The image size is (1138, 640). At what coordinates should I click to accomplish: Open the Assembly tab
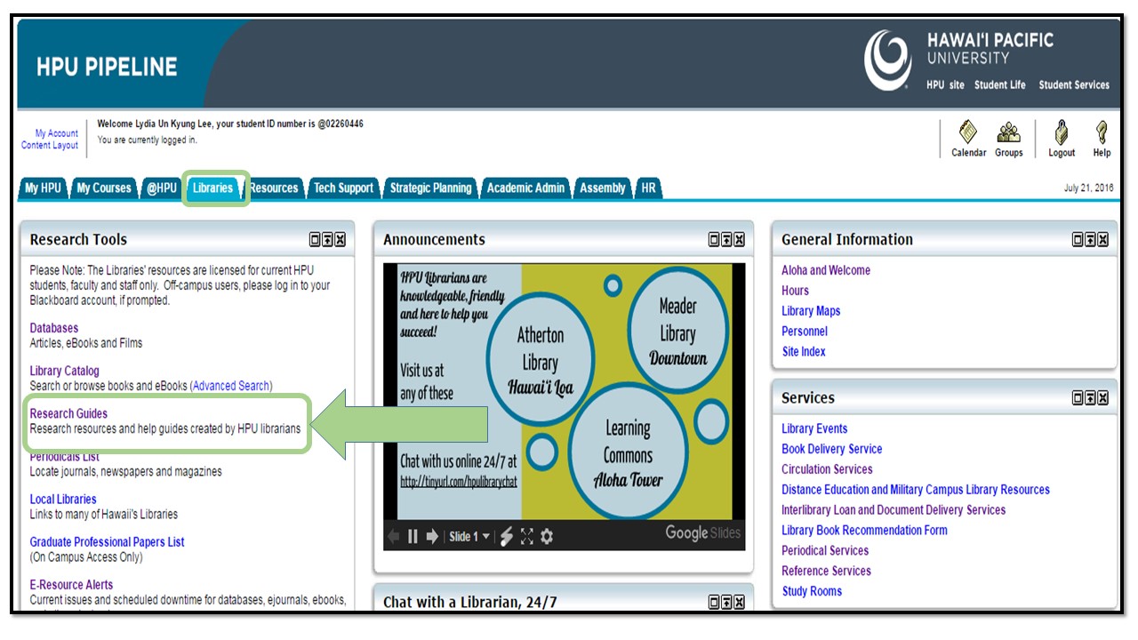pos(602,188)
